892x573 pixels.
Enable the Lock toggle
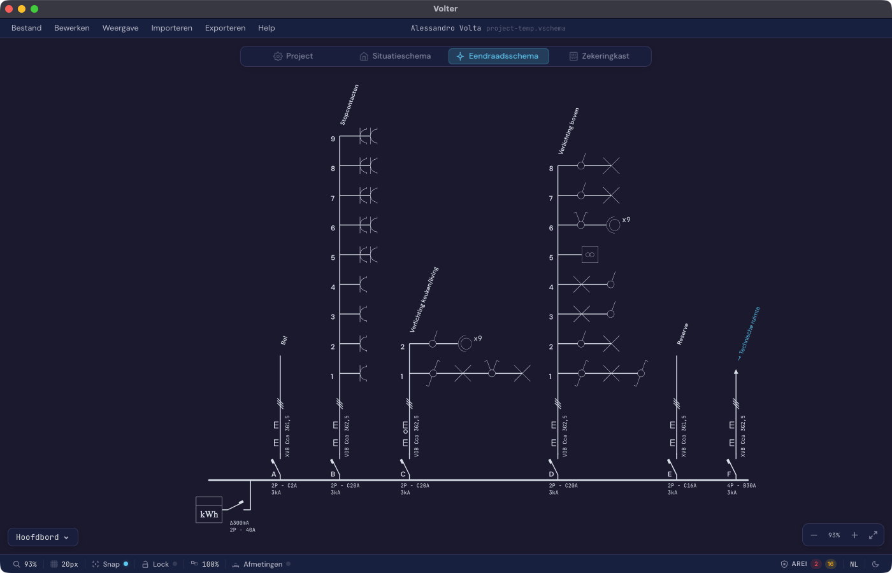click(x=159, y=564)
